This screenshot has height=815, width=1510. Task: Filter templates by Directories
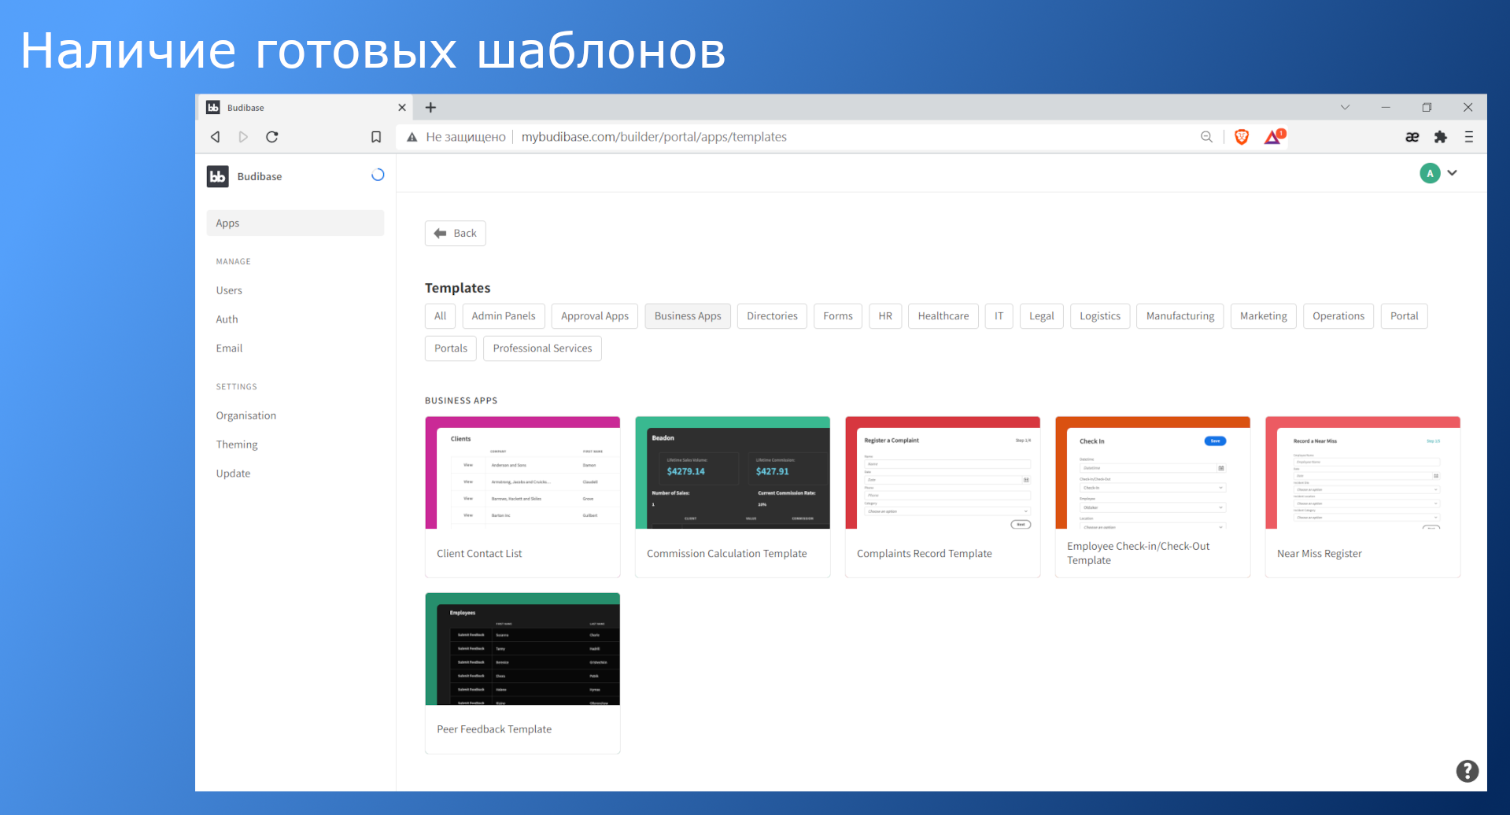coord(772,316)
